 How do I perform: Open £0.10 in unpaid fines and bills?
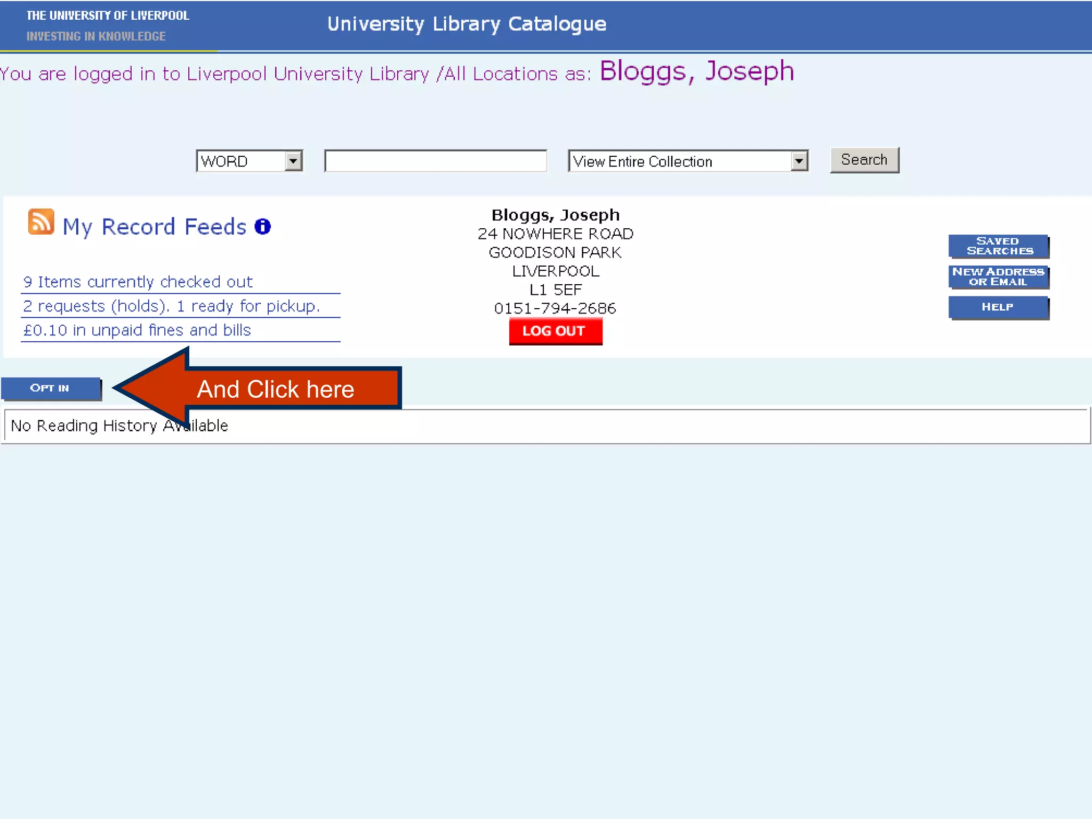coord(137,331)
